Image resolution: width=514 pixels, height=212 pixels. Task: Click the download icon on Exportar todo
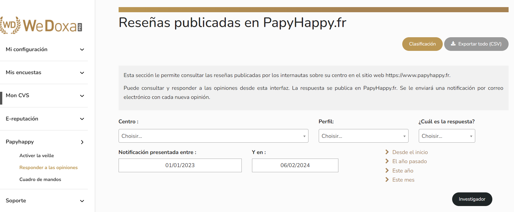click(453, 44)
